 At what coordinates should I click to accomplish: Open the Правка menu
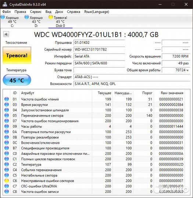(x=20, y=12)
